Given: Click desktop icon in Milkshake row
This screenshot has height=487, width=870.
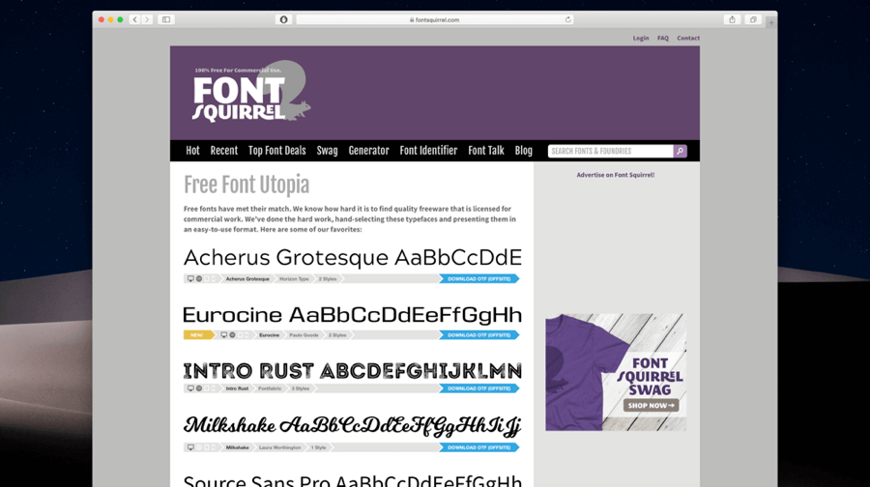Looking at the screenshot, I should (x=190, y=447).
